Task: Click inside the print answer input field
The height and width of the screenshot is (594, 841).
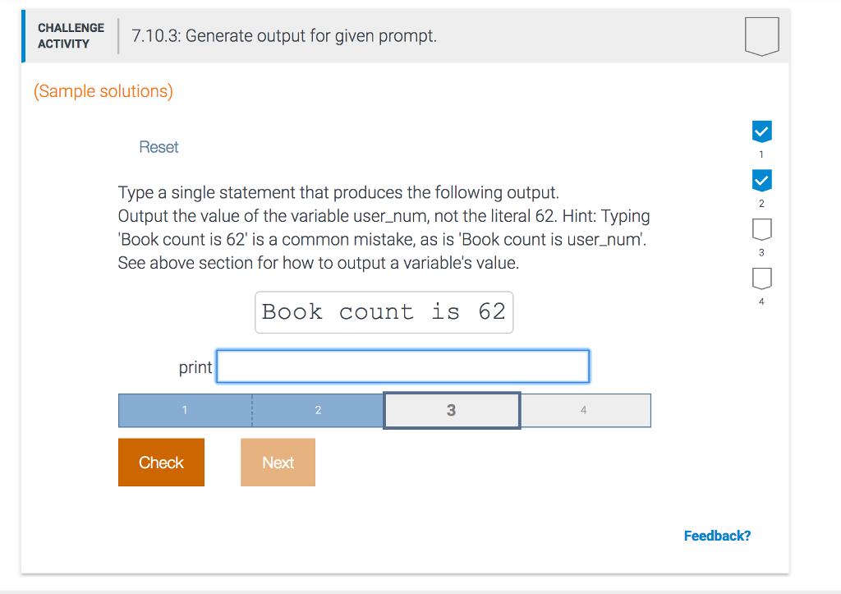Action: [x=402, y=366]
